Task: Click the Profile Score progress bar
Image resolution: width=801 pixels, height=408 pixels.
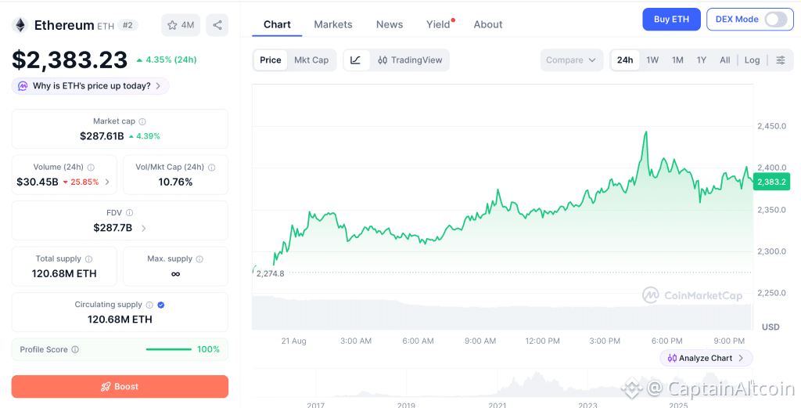Action: pos(169,350)
